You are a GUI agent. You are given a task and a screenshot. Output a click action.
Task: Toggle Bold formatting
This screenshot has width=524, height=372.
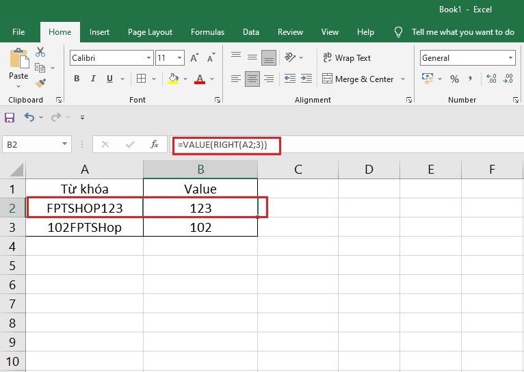click(x=77, y=79)
